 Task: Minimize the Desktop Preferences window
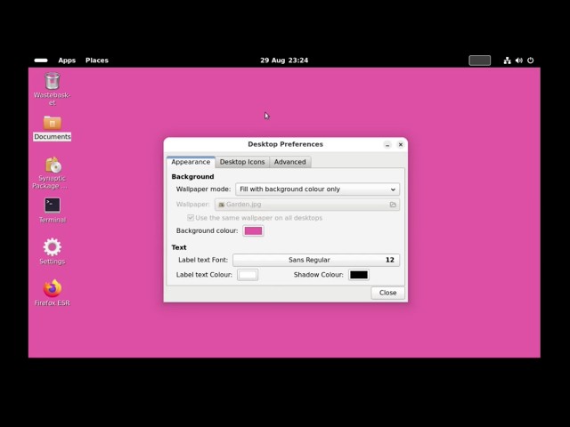[387, 145]
